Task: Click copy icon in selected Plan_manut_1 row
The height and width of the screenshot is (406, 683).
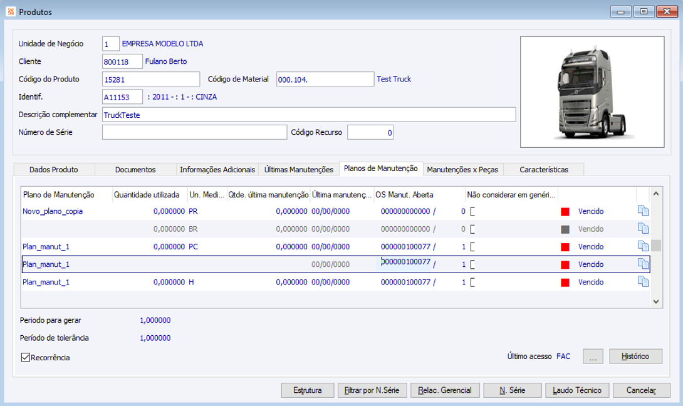Action: coord(644,264)
